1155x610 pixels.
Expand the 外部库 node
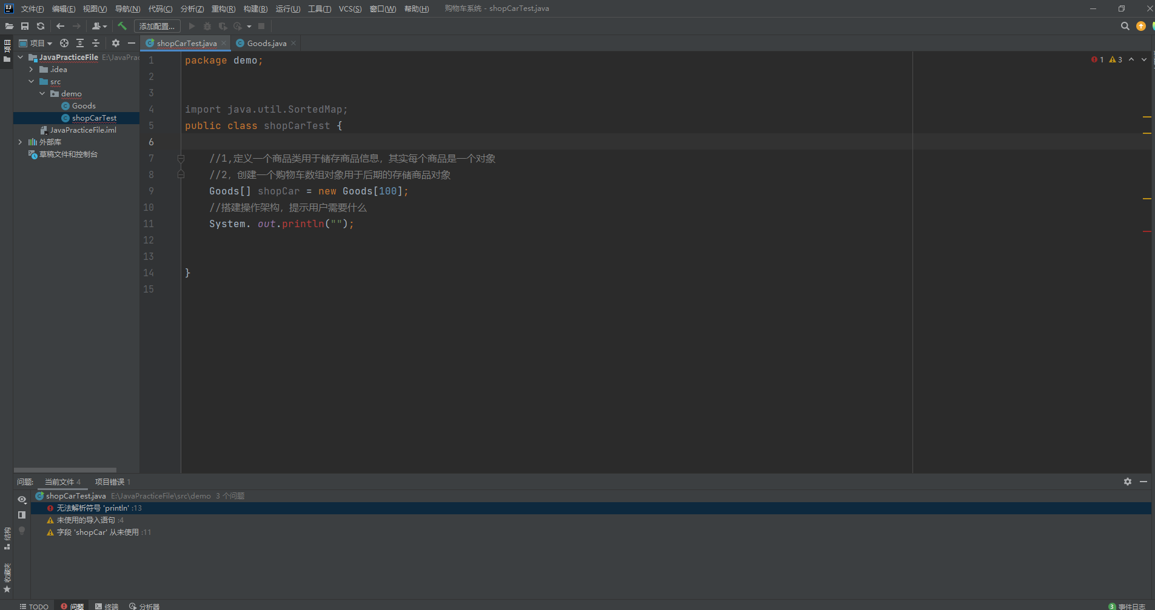21,142
